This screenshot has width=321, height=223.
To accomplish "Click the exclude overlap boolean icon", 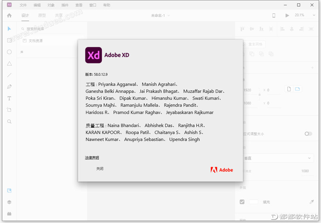I will (x=271, y=54).
